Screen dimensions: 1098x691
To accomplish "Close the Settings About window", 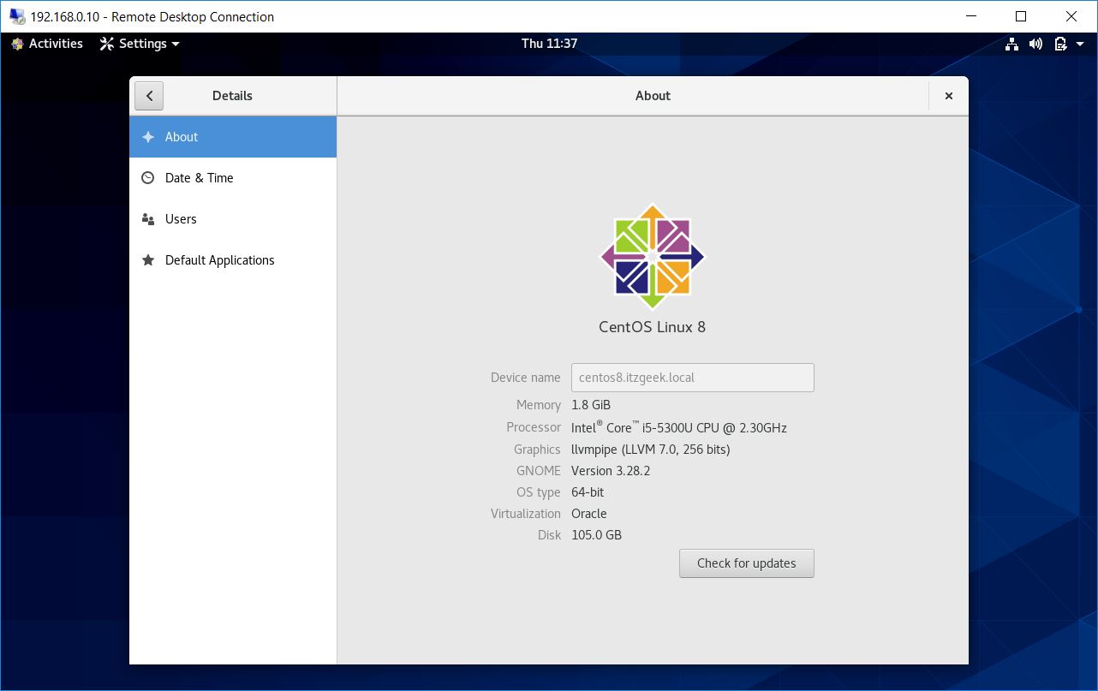I will 949,96.
